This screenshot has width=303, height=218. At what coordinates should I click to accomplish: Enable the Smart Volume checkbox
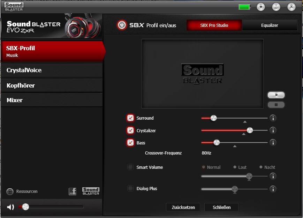[x=130, y=167]
